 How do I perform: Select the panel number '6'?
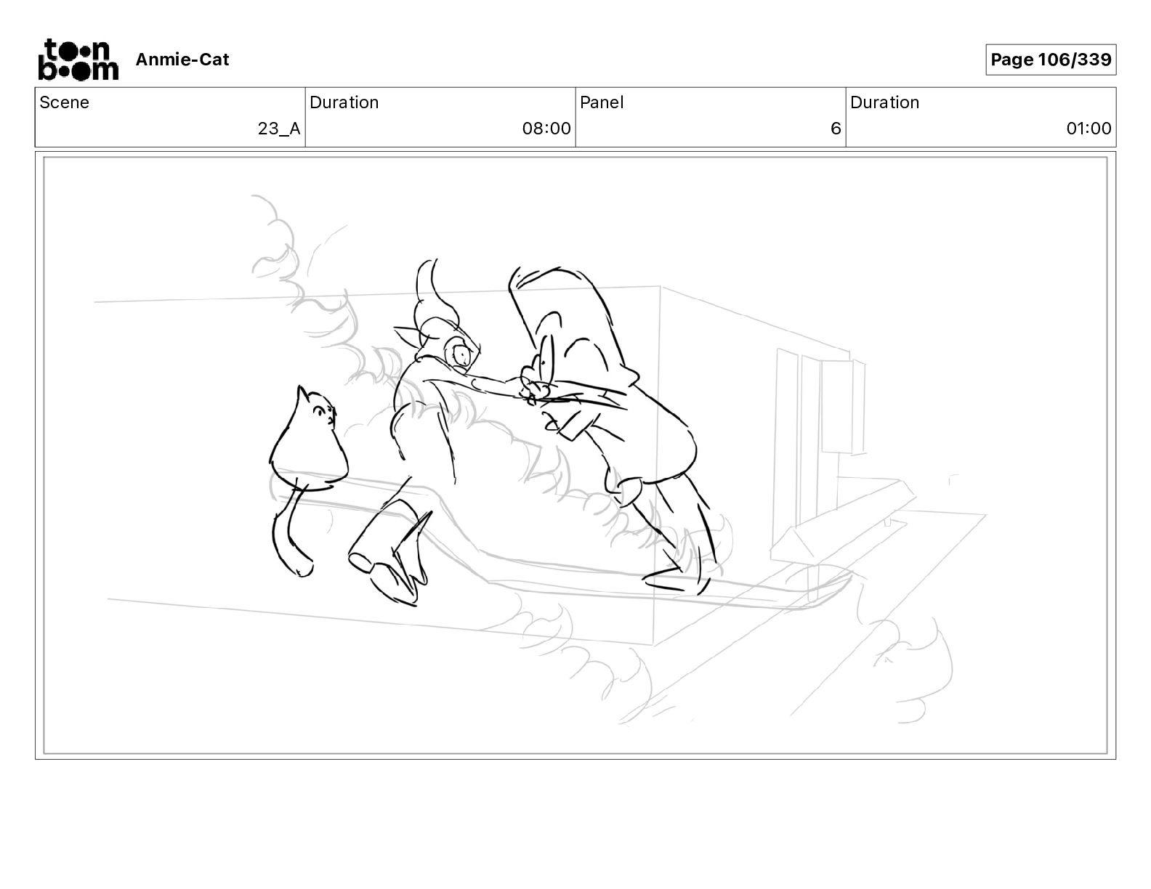[836, 129]
